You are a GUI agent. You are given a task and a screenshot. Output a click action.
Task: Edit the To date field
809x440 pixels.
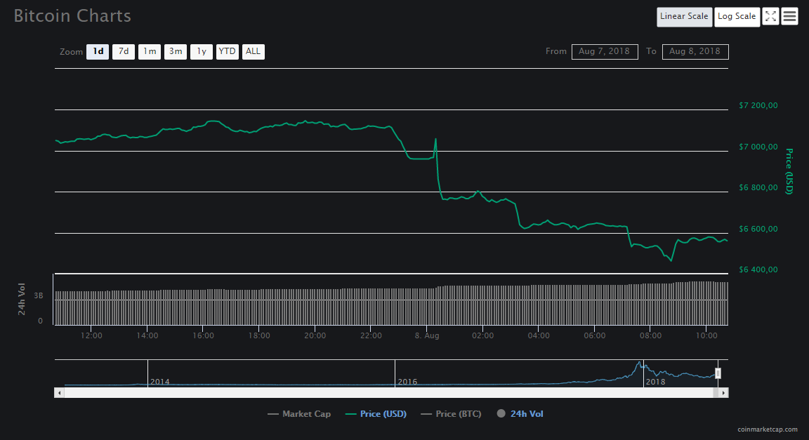(695, 52)
